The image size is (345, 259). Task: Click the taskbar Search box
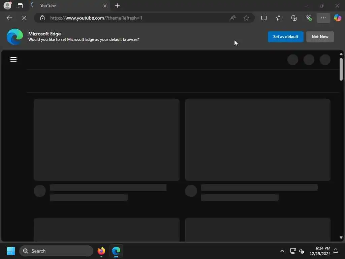click(x=56, y=251)
